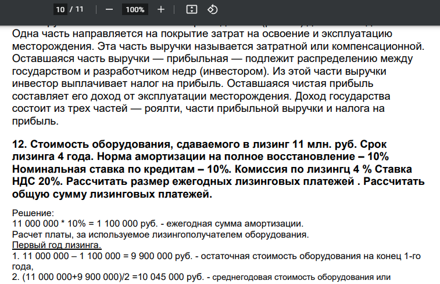The width and height of the screenshot is (440, 284).
Task: Click the line "Расчет платы, за используемое лизингополучателем оборудования"
Action: (160, 235)
